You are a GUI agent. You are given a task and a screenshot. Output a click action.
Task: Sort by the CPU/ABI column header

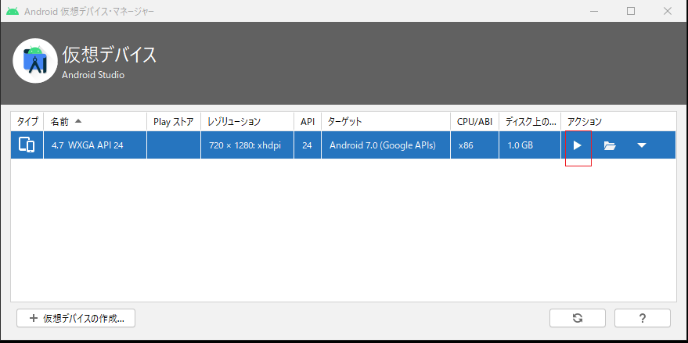[475, 121]
